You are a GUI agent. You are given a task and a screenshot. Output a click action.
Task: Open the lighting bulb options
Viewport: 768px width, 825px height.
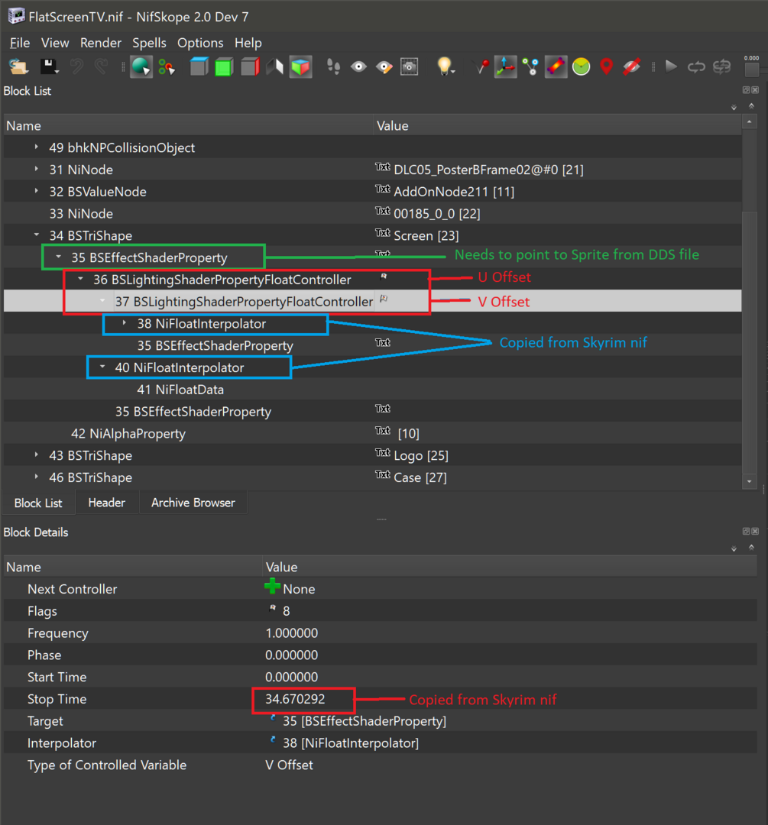pos(445,66)
